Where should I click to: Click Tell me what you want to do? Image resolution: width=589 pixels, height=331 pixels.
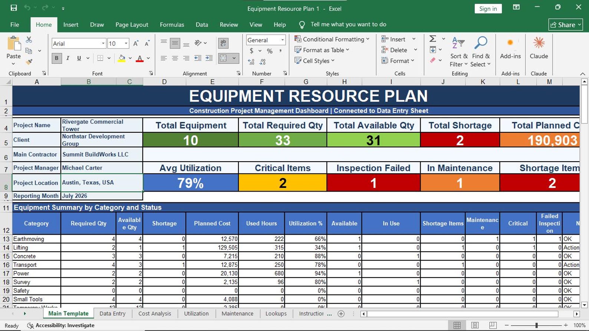(x=348, y=24)
